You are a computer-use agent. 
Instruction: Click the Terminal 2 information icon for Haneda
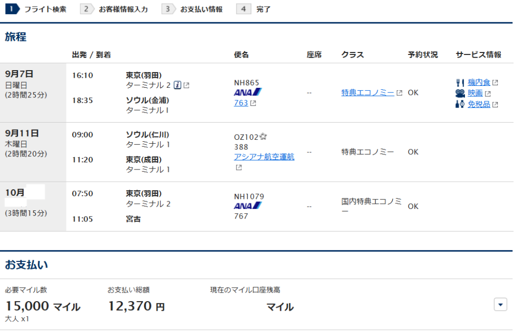(177, 85)
